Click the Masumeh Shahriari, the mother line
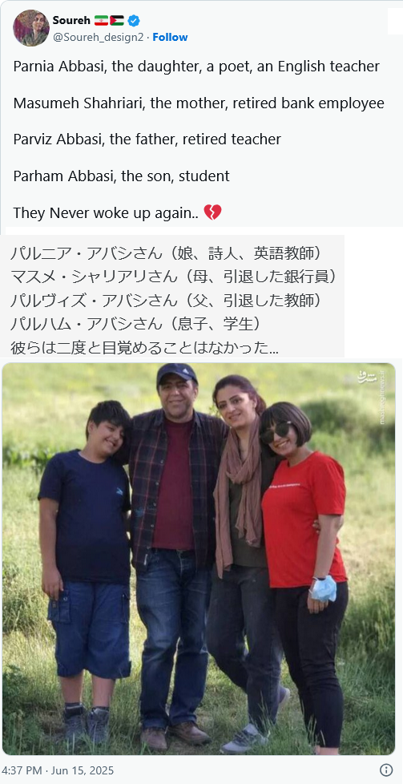403x784 pixels. 199,103
